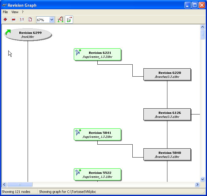Select the Revision 6220 branches node
Screen dimensions: 207x196
click(167, 74)
